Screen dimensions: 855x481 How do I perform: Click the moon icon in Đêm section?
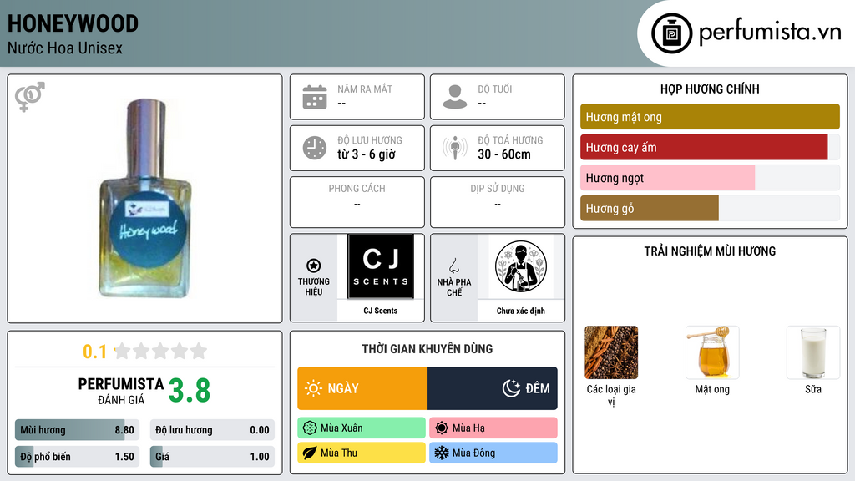511,388
